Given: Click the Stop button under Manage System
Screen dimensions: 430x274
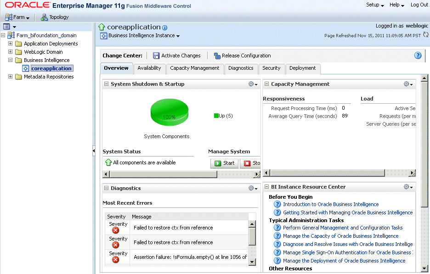Looking at the screenshot, I should pyautogui.click(x=250, y=163).
